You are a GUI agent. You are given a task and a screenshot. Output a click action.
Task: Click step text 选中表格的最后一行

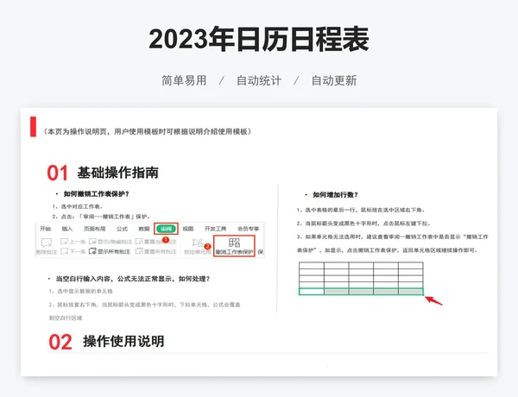[x=361, y=210]
